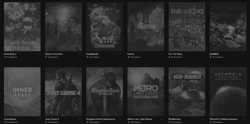This screenshot has width=250, height=124.
Task: Select the Kingdom Come Deliverance title text
Action: click(x=100, y=119)
